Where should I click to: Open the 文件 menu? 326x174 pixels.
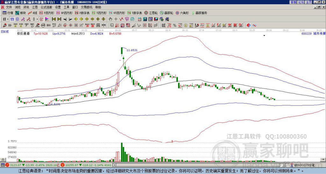click(9, 7)
